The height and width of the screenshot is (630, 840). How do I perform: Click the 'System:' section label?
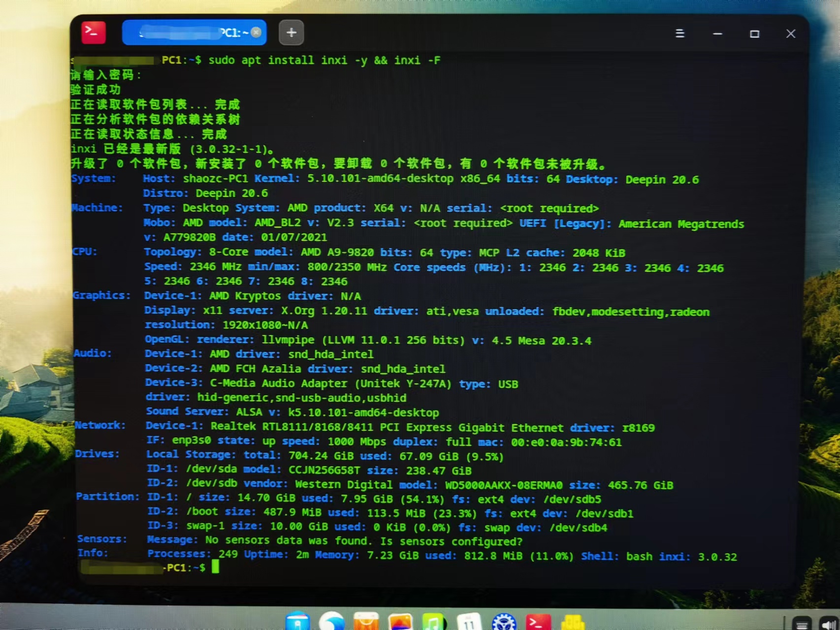94,178
